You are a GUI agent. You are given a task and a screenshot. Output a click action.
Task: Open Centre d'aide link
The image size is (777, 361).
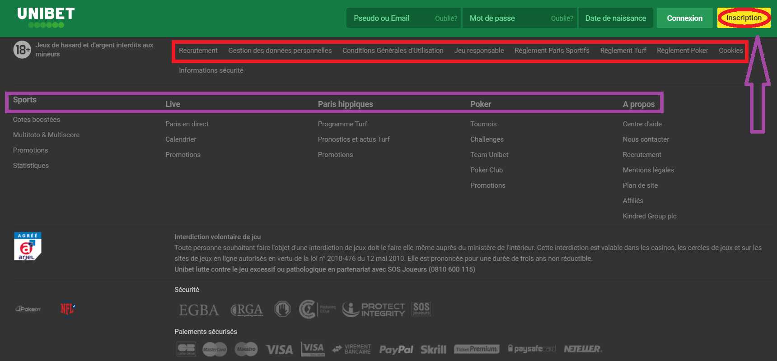(642, 124)
